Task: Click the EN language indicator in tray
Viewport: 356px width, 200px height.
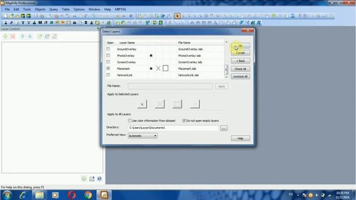Action: click(290, 194)
